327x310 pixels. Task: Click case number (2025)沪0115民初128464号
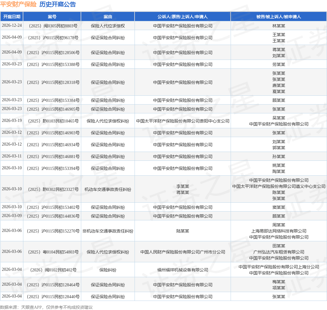(52, 285)
